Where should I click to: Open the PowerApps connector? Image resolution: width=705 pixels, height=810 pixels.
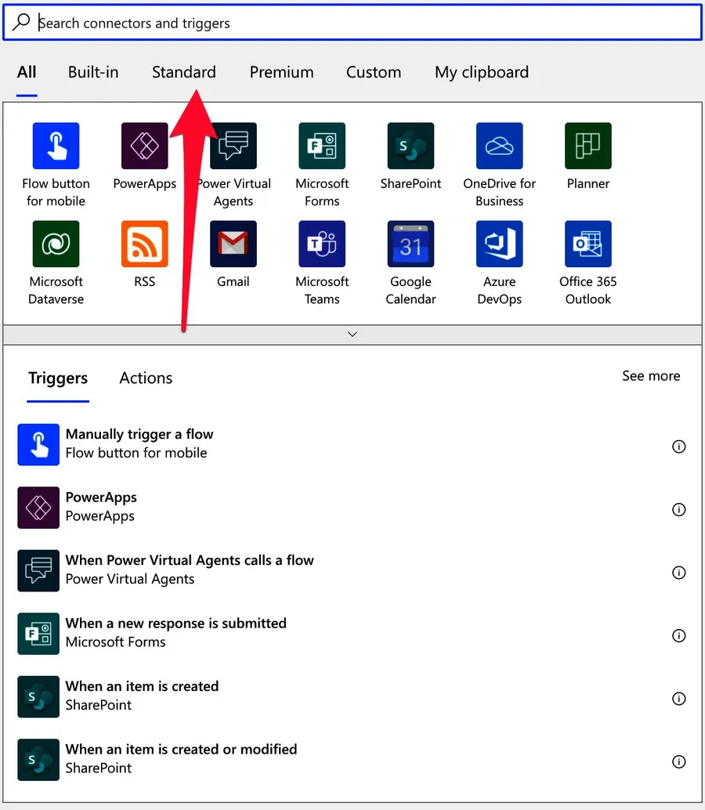pyautogui.click(x=144, y=146)
